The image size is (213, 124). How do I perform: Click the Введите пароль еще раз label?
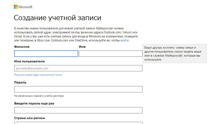point(34,103)
